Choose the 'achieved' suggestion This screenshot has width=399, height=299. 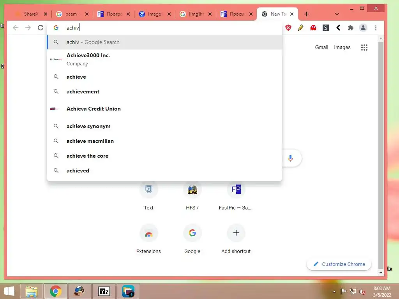click(x=164, y=171)
